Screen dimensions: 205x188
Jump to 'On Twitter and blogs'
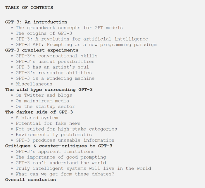44,95
